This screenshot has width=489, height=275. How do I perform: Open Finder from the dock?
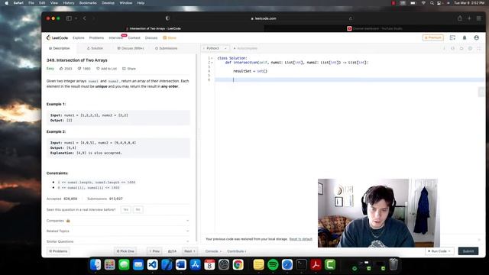point(96,265)
